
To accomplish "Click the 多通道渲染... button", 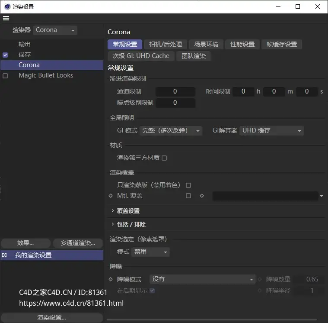I will click(78, 243).
